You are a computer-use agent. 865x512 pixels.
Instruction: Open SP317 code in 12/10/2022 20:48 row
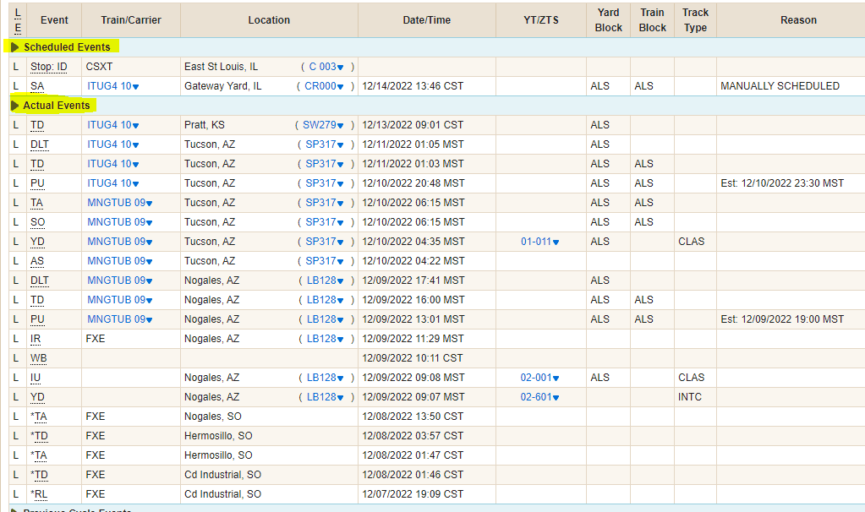(325, 183)
